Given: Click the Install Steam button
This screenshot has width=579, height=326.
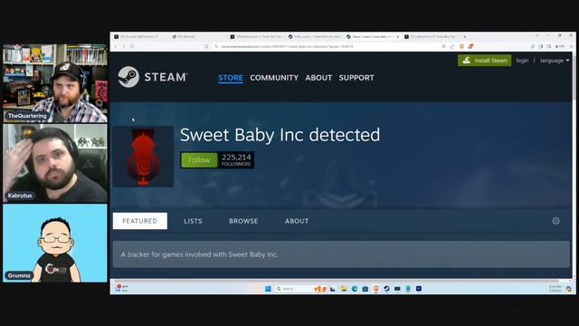Looking at the screenshot, I should point(485,61).
